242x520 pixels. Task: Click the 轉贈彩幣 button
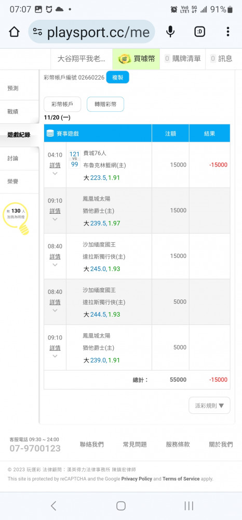pyautogui.click(x=105, y=104)
